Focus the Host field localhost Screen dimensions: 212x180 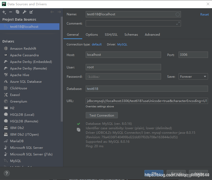[123, 55]
